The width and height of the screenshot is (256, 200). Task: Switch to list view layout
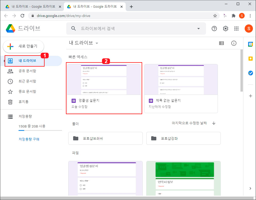point(221,43)
